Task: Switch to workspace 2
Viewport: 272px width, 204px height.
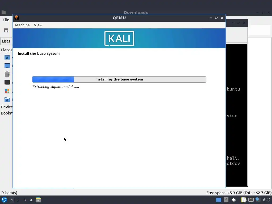Action: [18, 200]
